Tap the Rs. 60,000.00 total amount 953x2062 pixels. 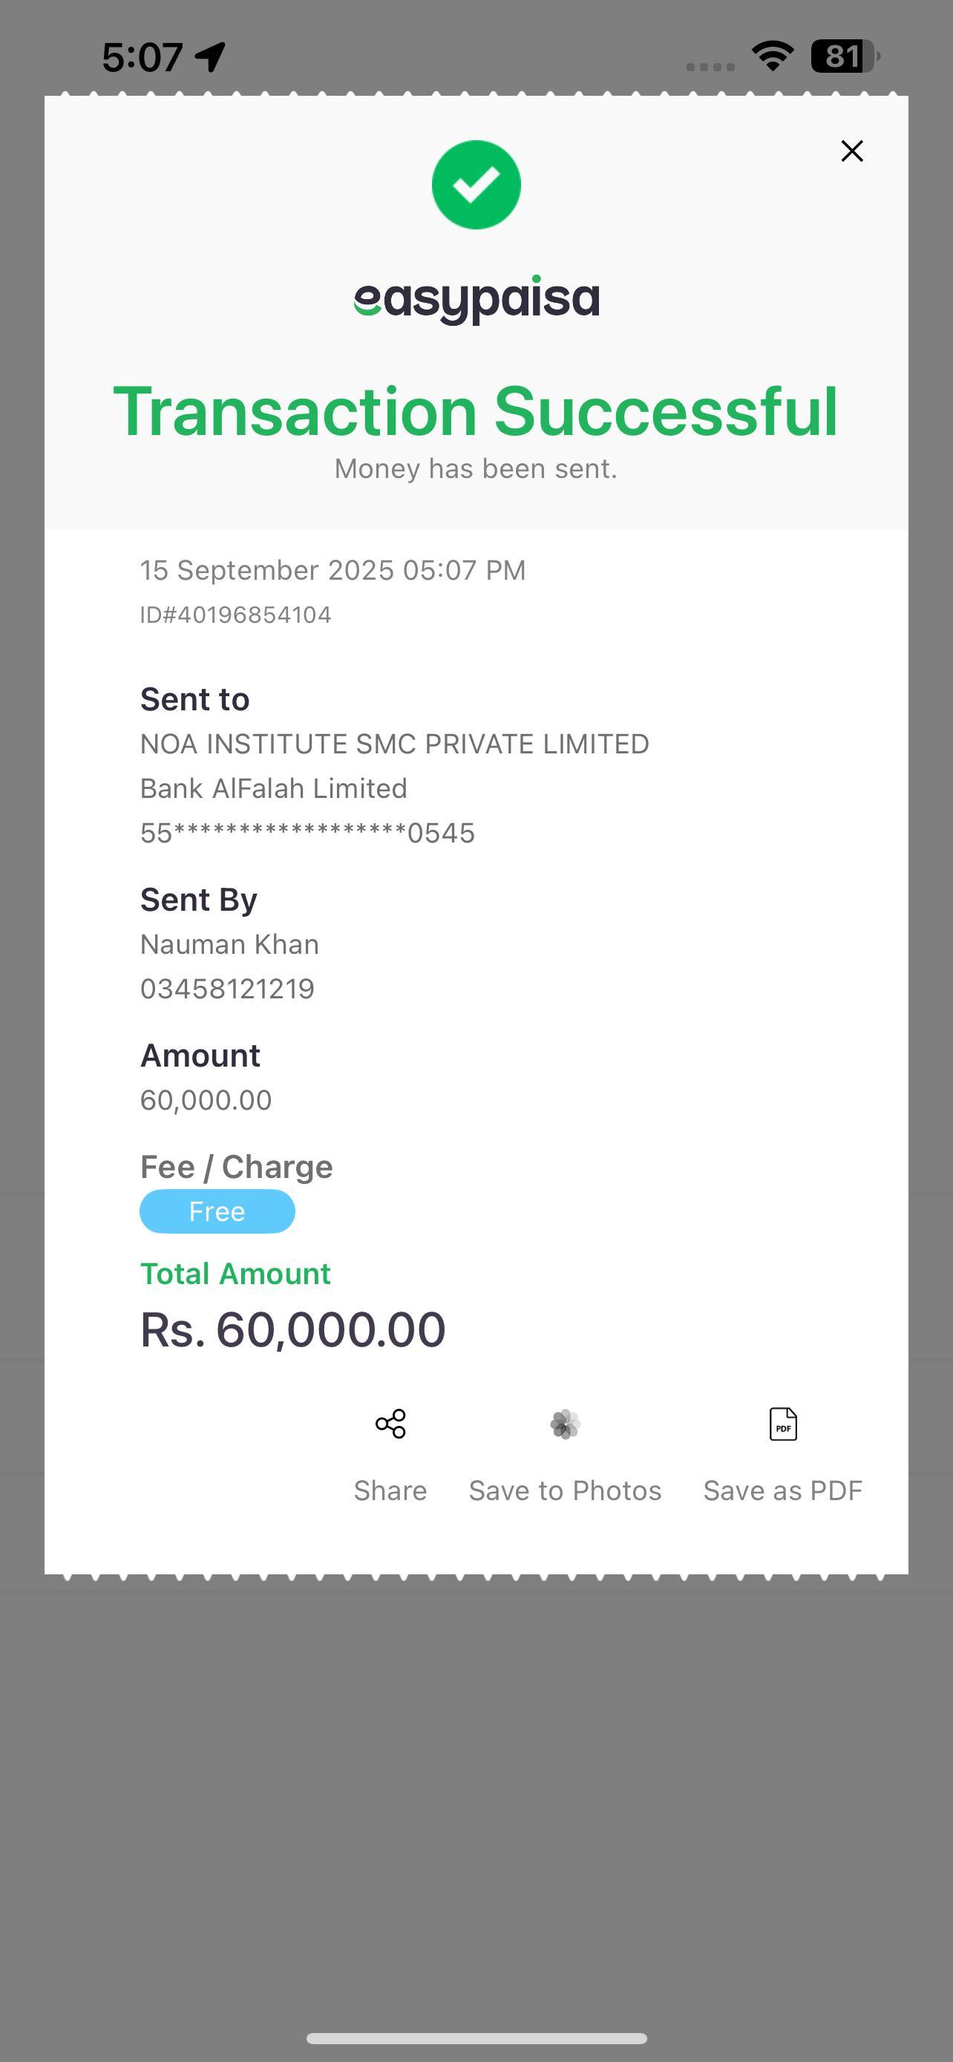(x=293, y=1329)
